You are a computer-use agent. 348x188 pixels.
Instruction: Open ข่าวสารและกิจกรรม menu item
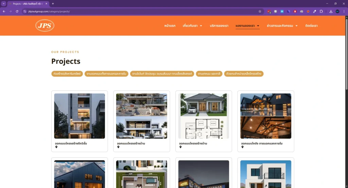[x=280, y=26]
